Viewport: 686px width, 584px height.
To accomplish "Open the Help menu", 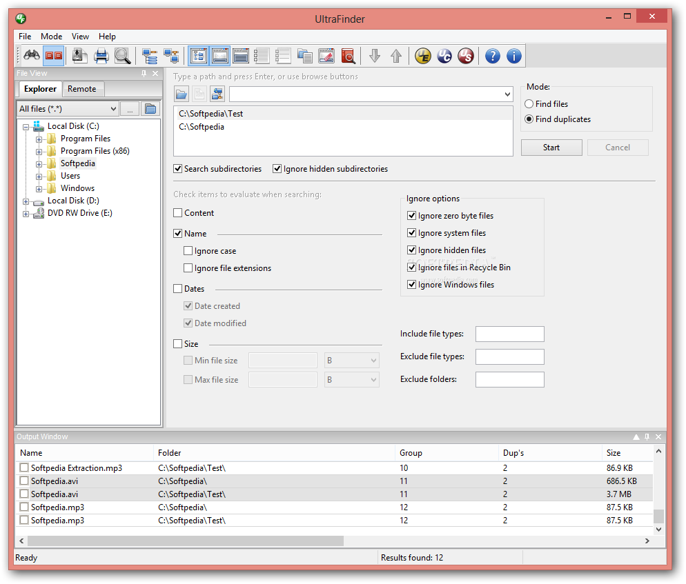I will pyautogui.click(x=107, y=37).
